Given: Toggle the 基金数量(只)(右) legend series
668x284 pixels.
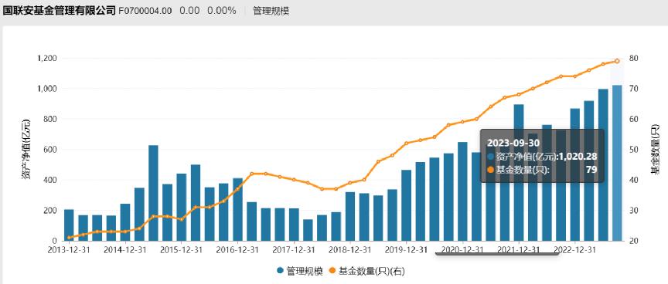Looking at the screenshot, I should tap(366, 271).
